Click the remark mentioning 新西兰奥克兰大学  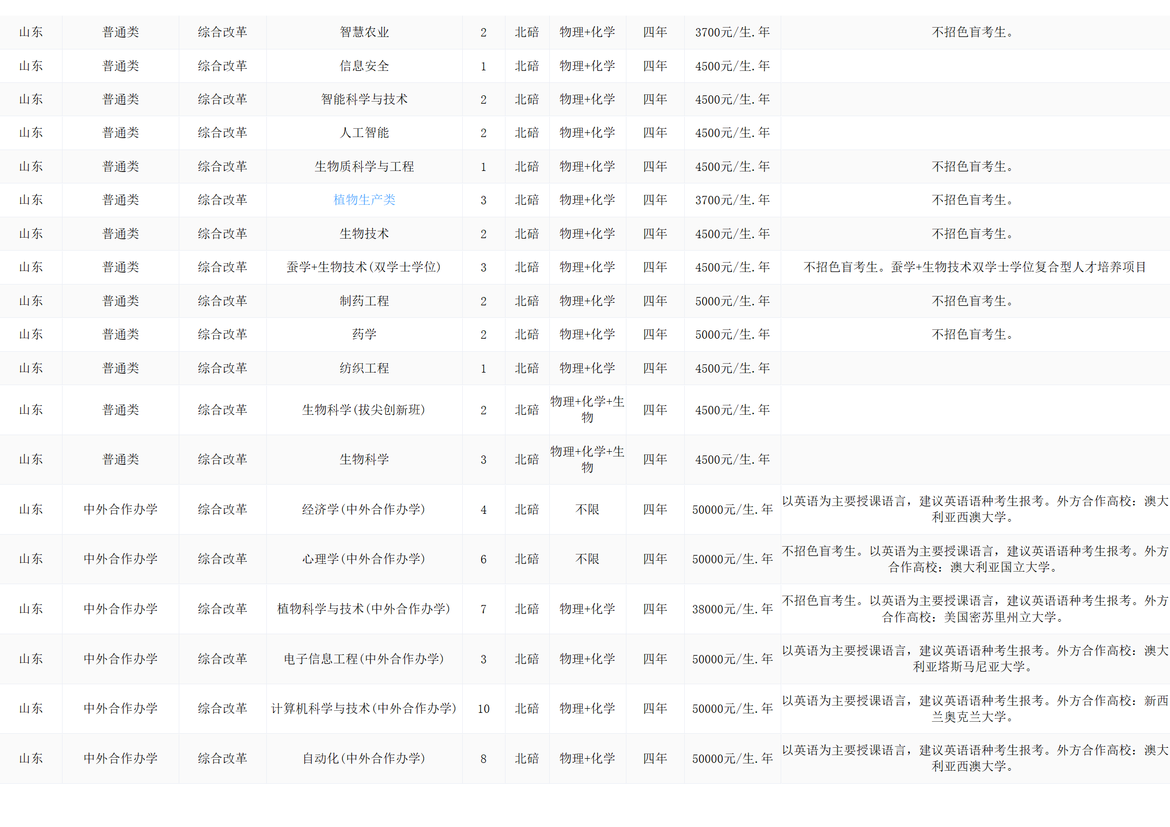975,708
